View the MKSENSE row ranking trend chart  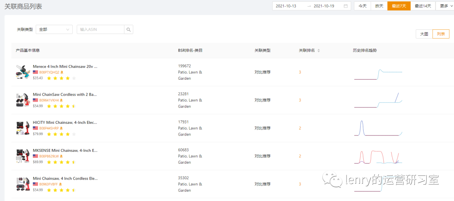378,157
